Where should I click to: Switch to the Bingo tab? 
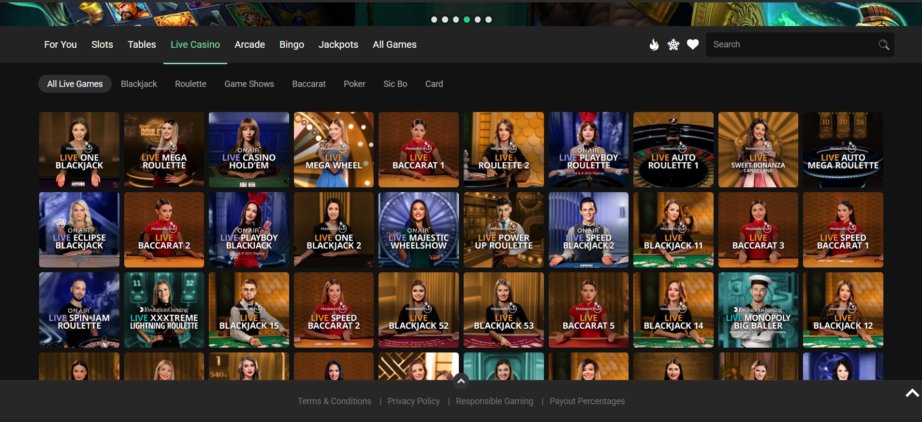coord(292,44)
